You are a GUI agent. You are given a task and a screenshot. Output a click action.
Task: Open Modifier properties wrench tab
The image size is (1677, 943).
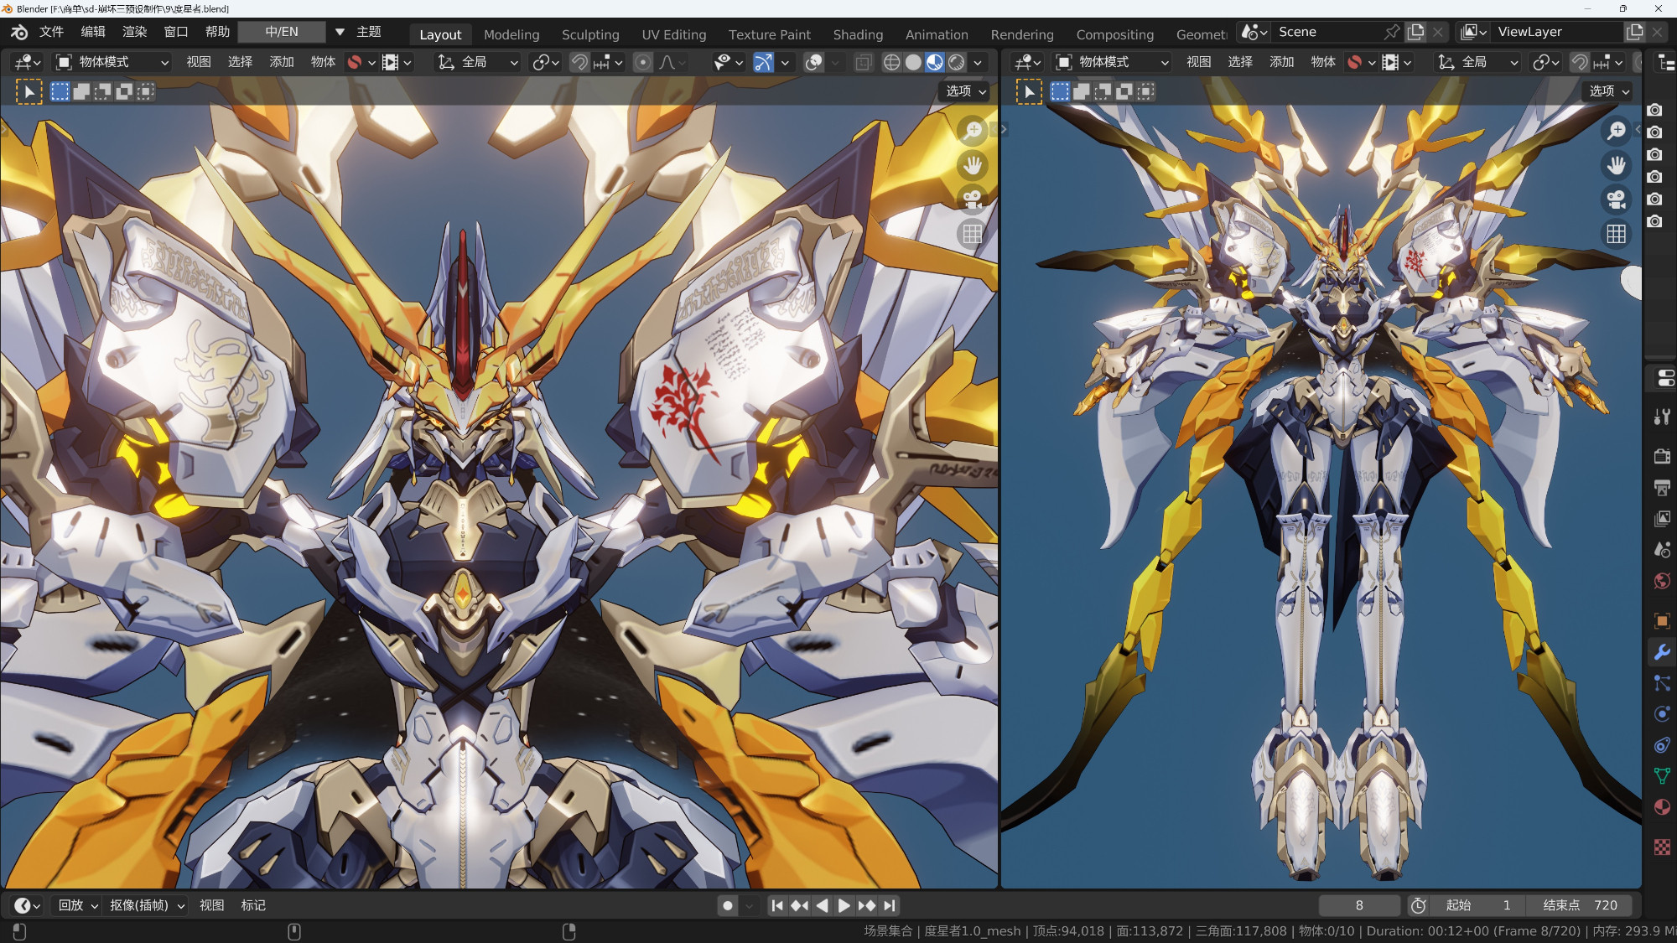click(1662, 652)
